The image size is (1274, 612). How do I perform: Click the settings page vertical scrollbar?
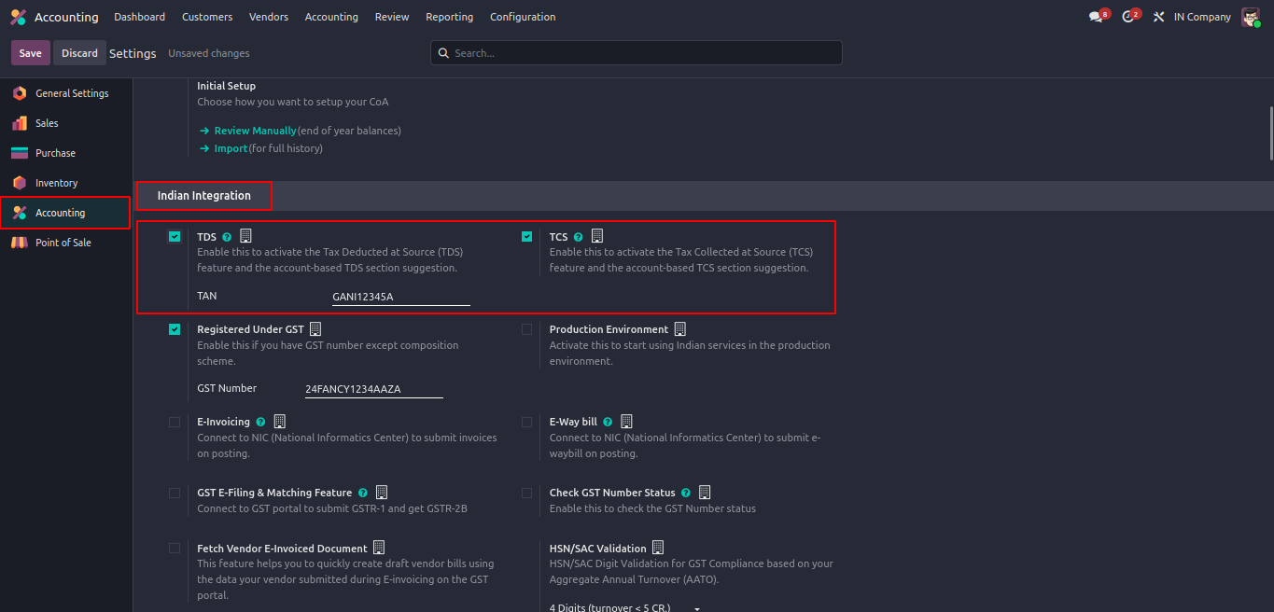click(x=1270, y=133)
